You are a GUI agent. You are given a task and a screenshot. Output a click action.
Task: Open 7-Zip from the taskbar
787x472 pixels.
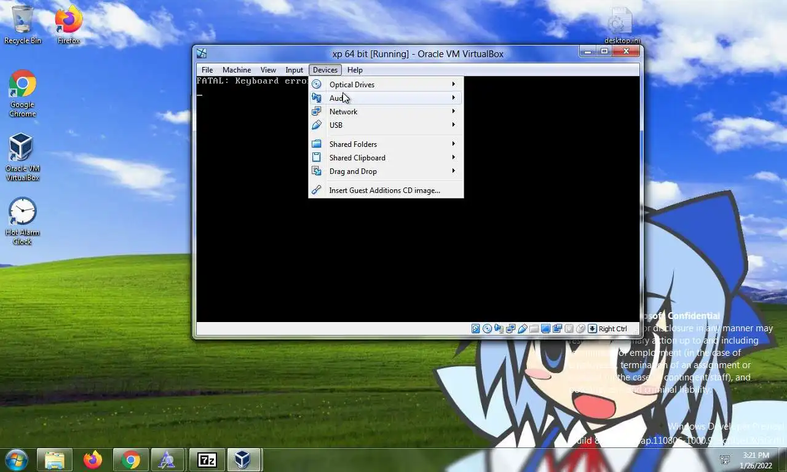(x=207, y=460)
